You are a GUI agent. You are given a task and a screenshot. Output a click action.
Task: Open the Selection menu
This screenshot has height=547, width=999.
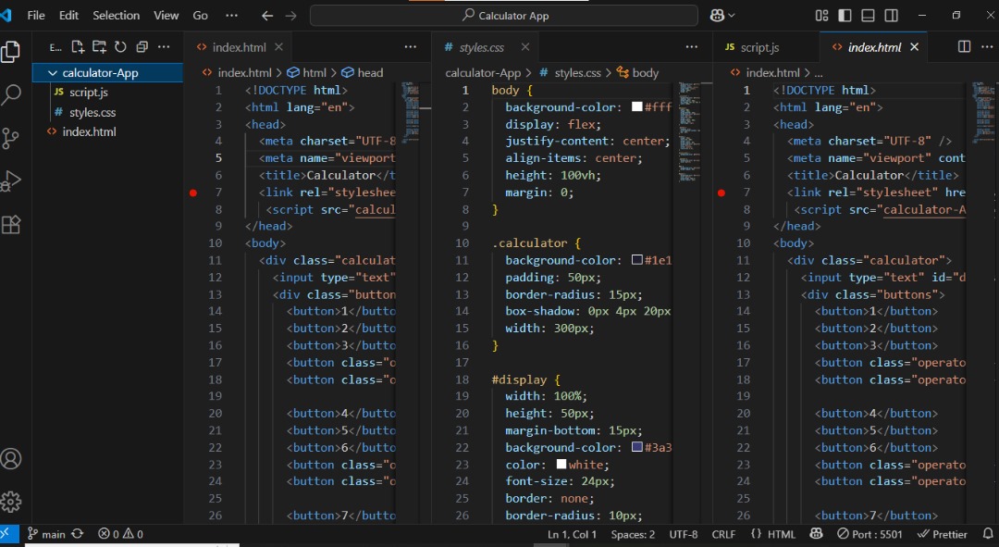[116, 16]
